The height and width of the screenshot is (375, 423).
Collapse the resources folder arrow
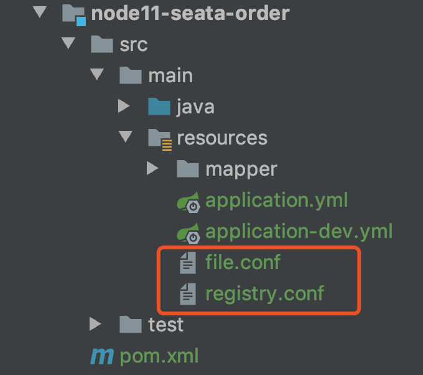tap(126, 136)
